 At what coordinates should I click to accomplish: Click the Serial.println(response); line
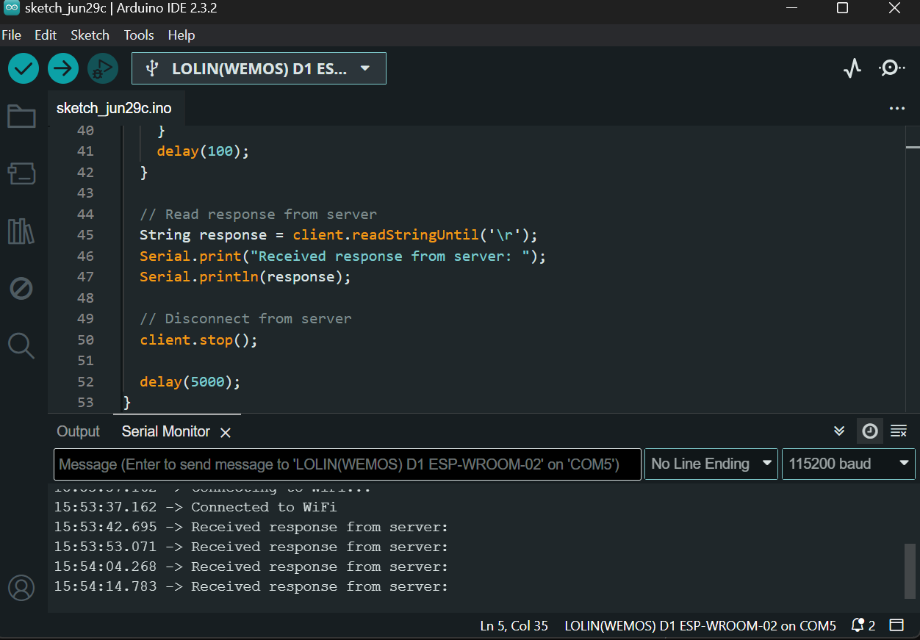(245, 277)
